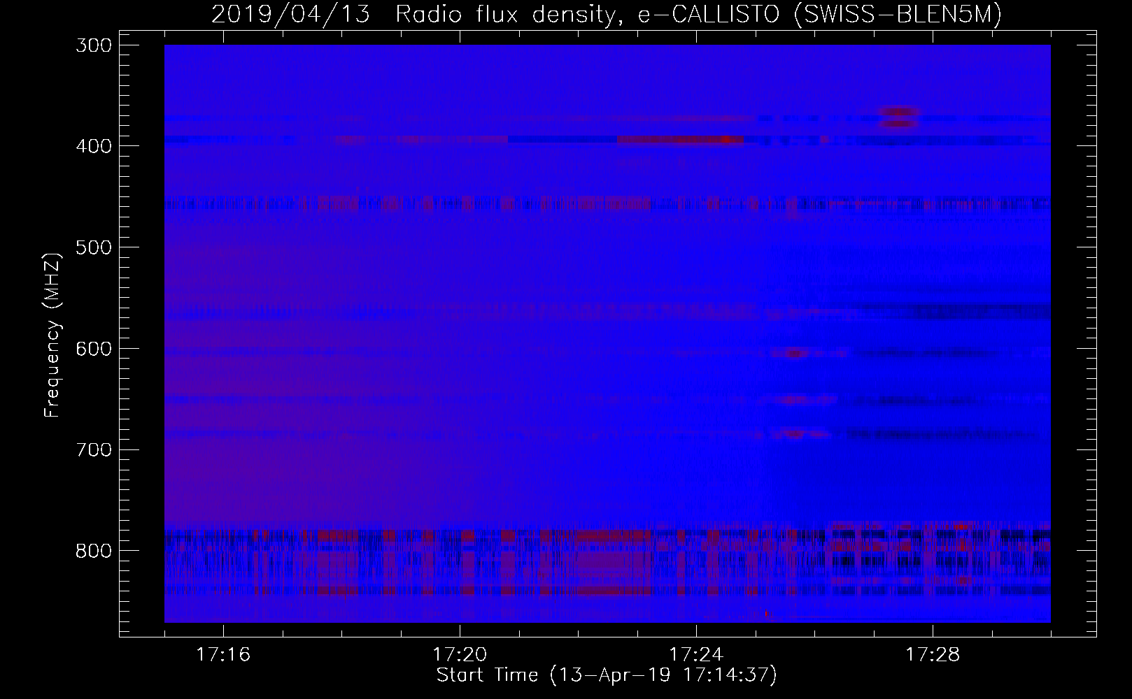Click the 17:24 time tick label

pos(696,654)
